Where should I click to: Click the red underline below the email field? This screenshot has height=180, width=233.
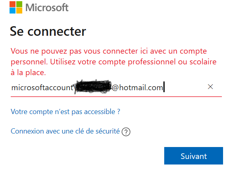click(x=116, y=97)
